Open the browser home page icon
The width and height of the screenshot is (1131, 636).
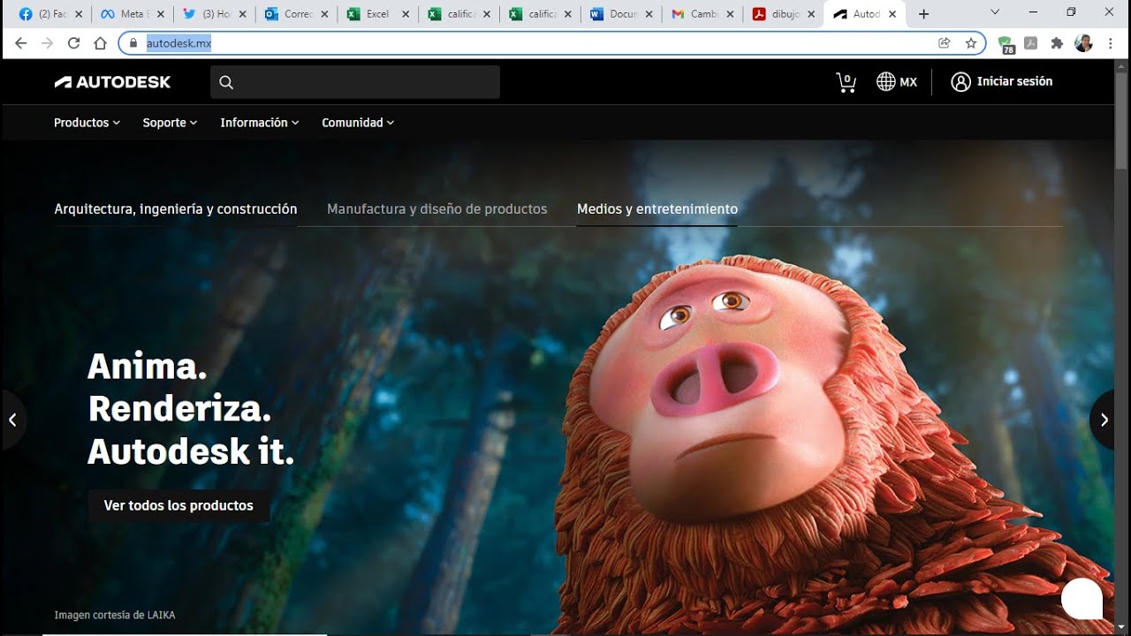[100, 43]
